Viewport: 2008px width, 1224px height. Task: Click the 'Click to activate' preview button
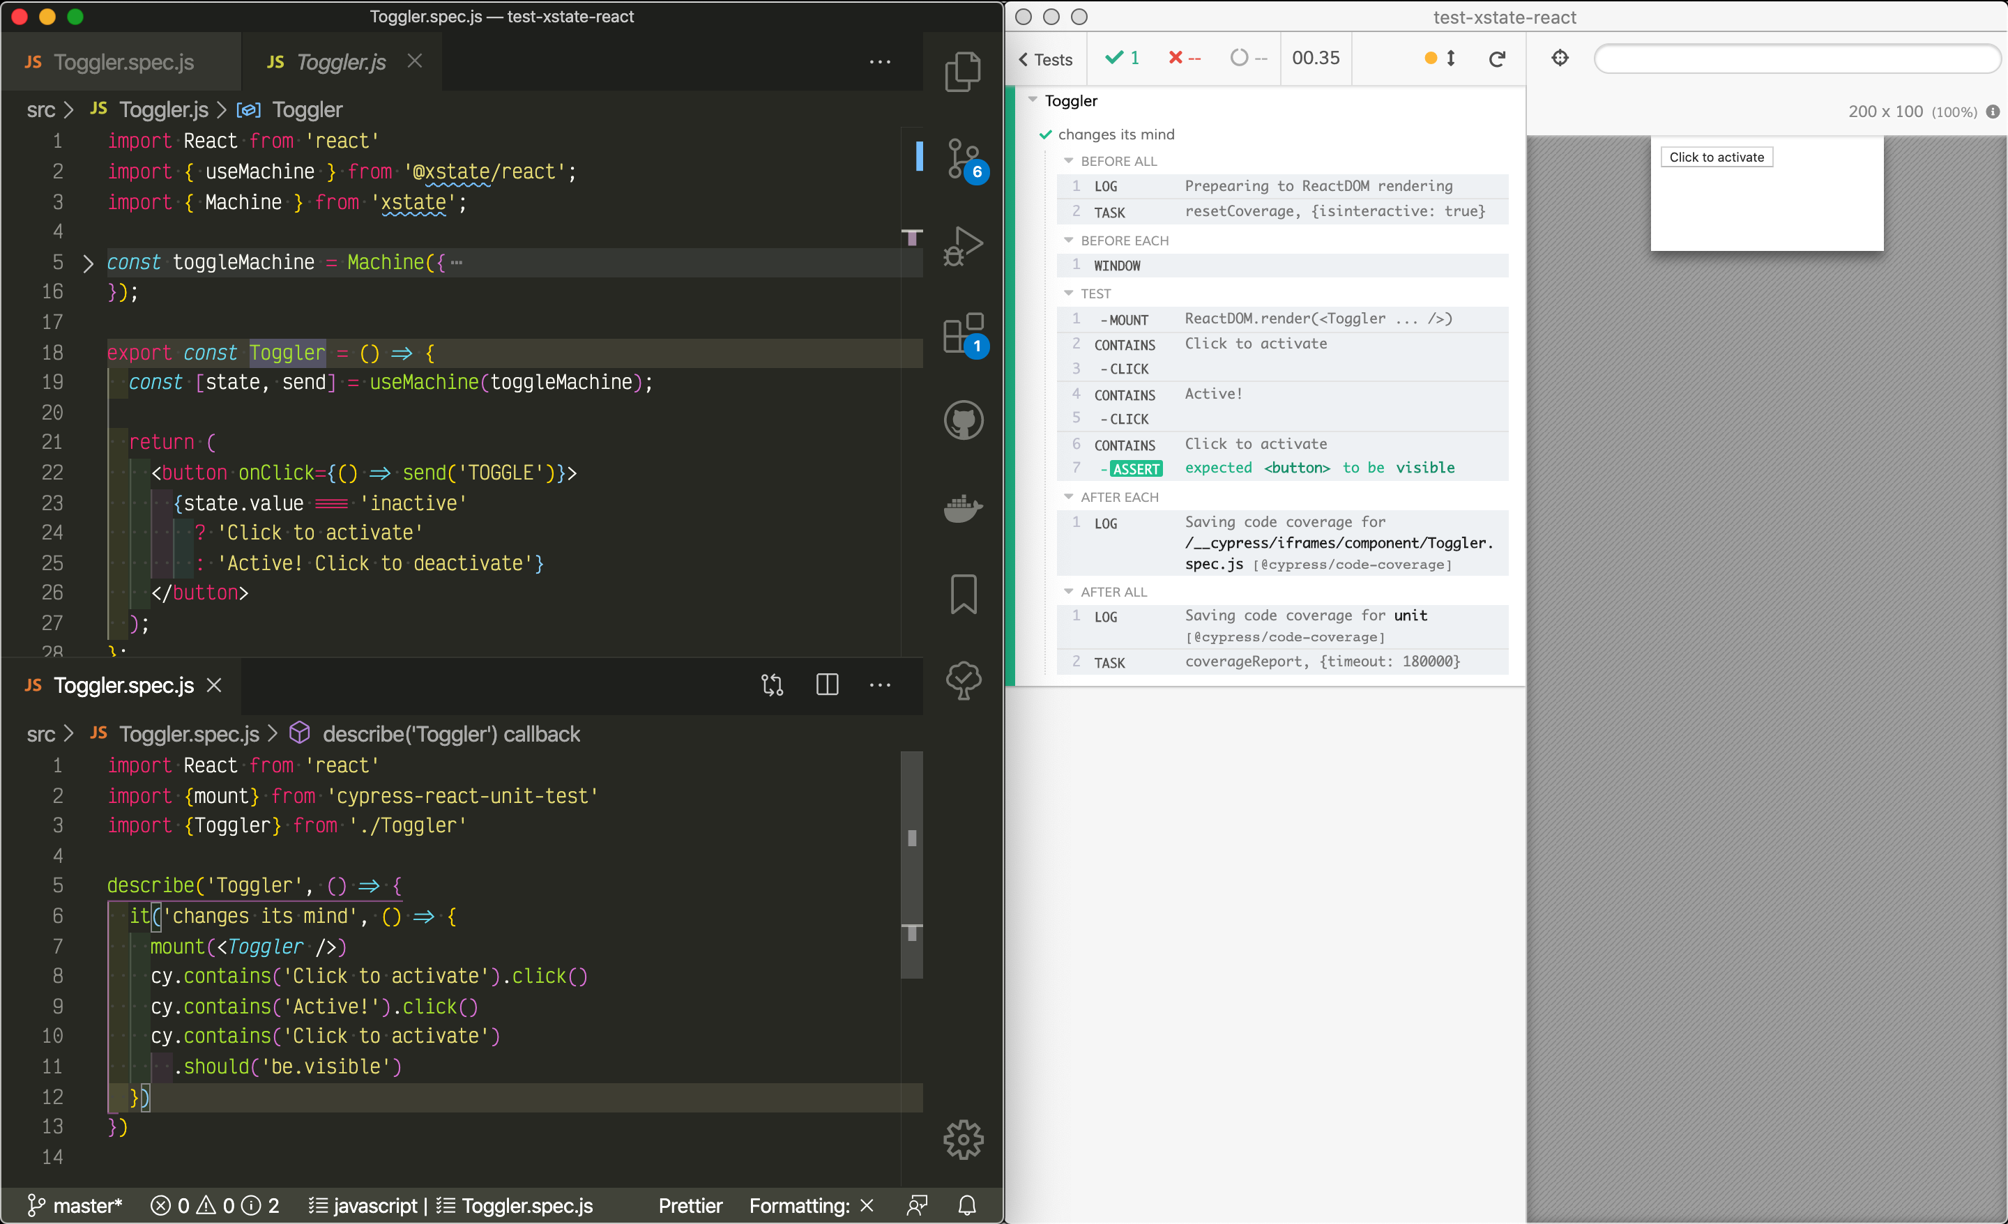(1717, 158)
